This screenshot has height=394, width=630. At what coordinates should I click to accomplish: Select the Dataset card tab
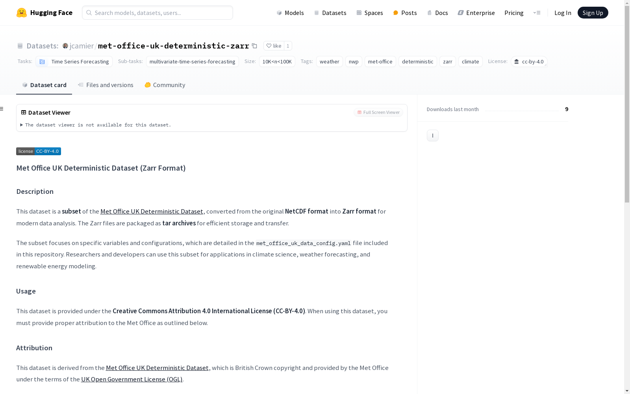tap(44, 85)
